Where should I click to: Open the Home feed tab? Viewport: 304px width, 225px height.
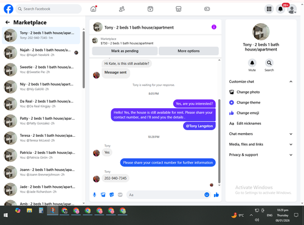click(x=94, y=9)
